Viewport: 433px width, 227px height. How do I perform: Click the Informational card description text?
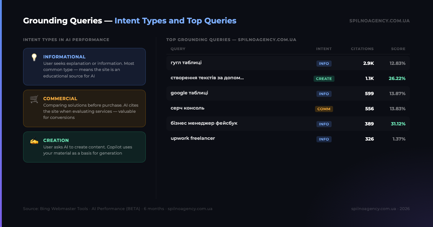point(89,70)
